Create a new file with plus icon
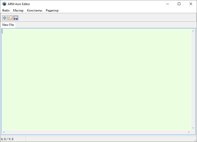197x142 pixels. click(5, 18)
